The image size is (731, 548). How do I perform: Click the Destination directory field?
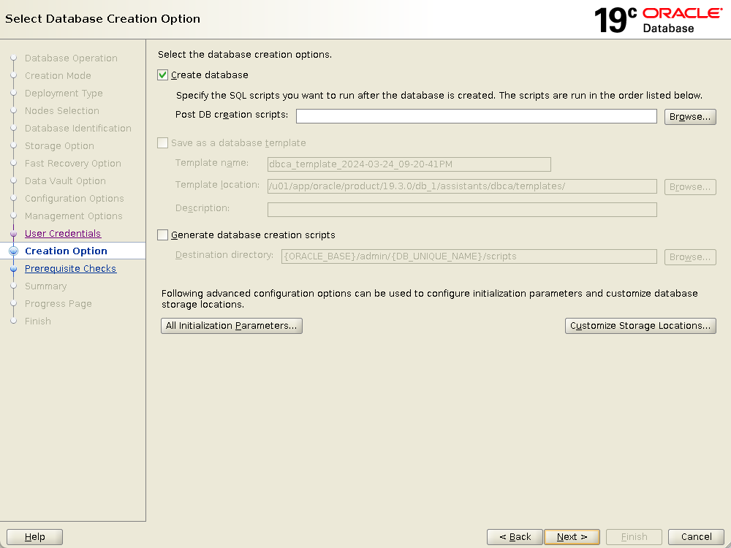pos(468,256)
